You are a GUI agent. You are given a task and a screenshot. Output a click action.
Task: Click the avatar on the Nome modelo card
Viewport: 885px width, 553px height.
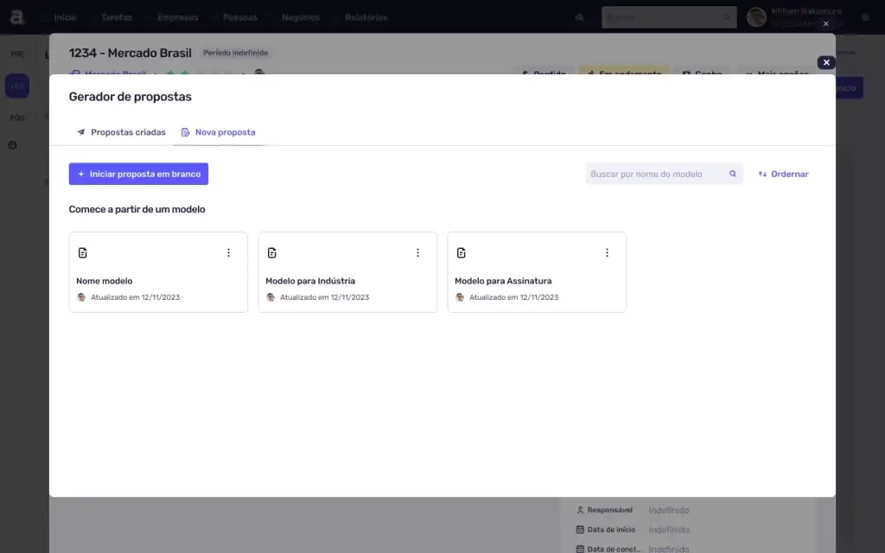[x=81, y=296]
